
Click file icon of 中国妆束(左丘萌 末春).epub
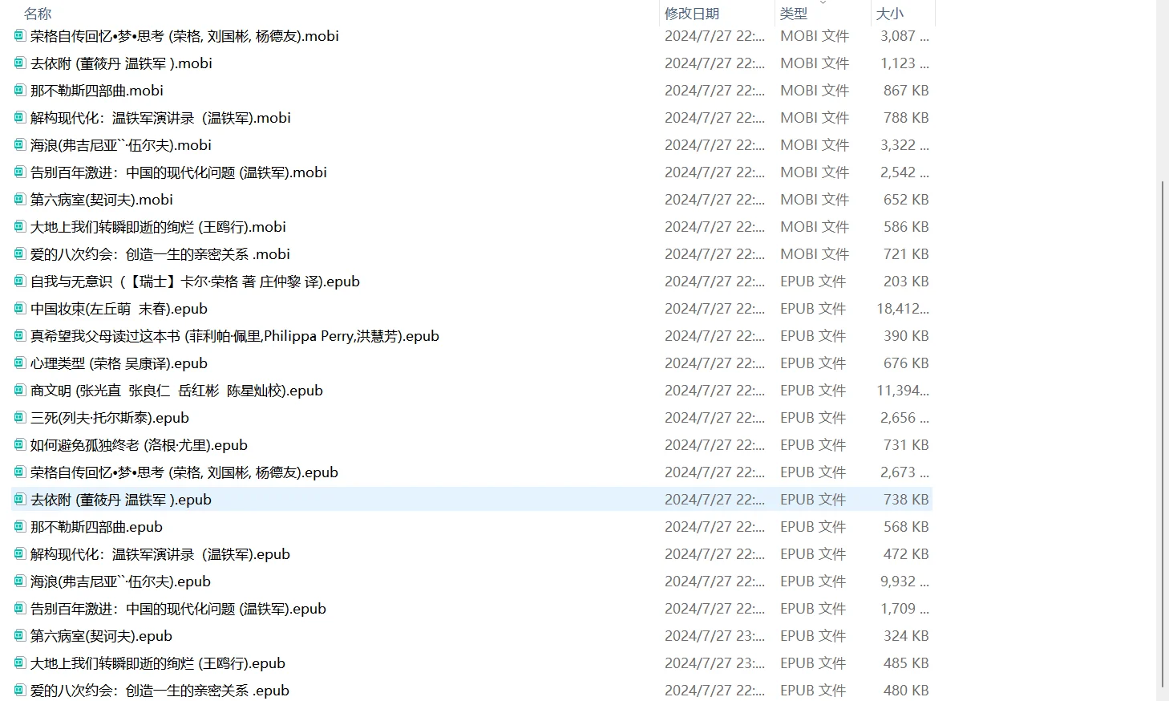tap(20, 309)
